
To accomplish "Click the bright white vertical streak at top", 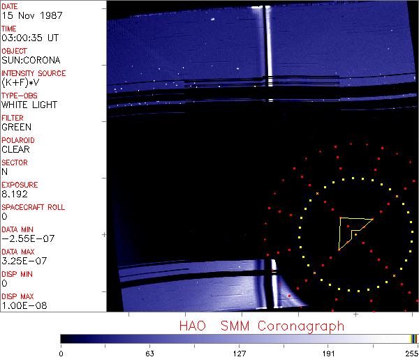I will tap(264, 42).
